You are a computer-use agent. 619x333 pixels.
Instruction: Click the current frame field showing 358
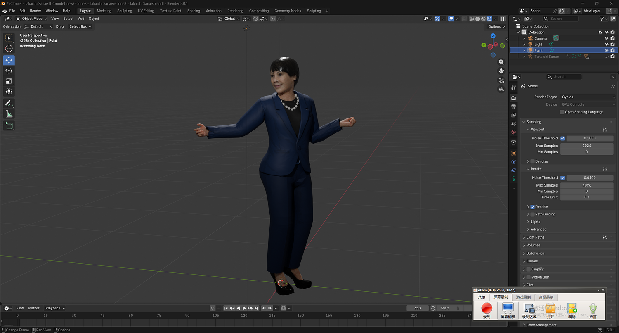417,308
